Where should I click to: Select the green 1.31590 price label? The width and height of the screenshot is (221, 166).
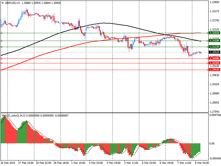click(x=214, y=41)
